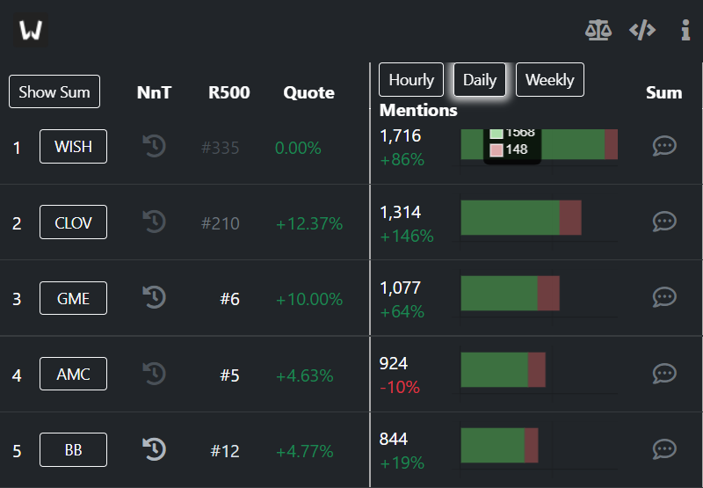The width and height of the screenshot is (703, 488).
Task: Click the #6 rank value
Action: coord(229,299)
